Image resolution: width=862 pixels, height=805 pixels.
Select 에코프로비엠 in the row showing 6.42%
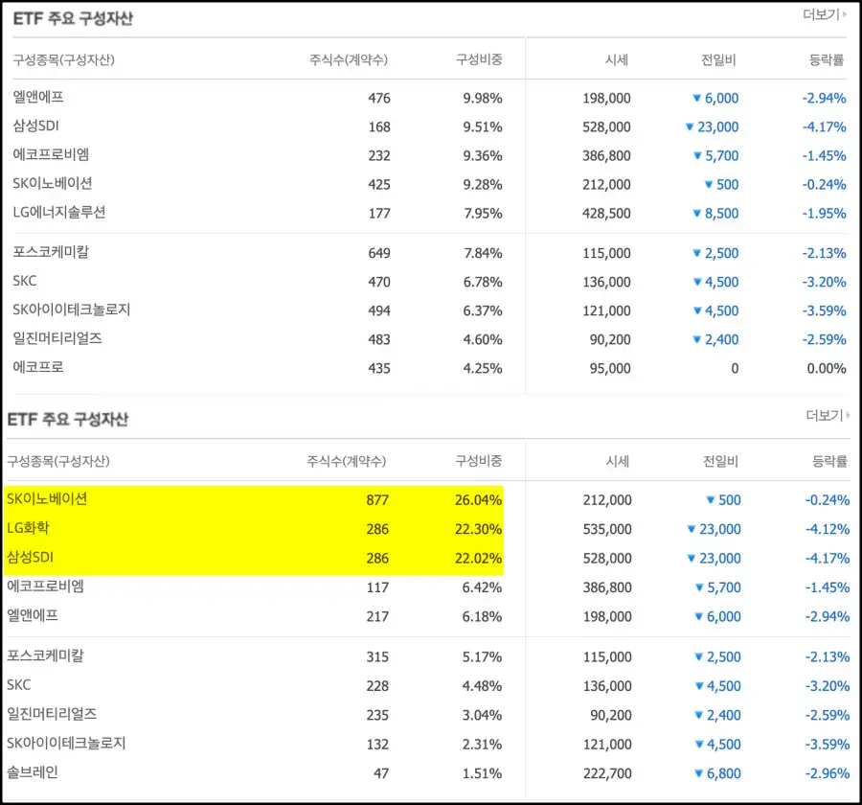click(46, 586)
